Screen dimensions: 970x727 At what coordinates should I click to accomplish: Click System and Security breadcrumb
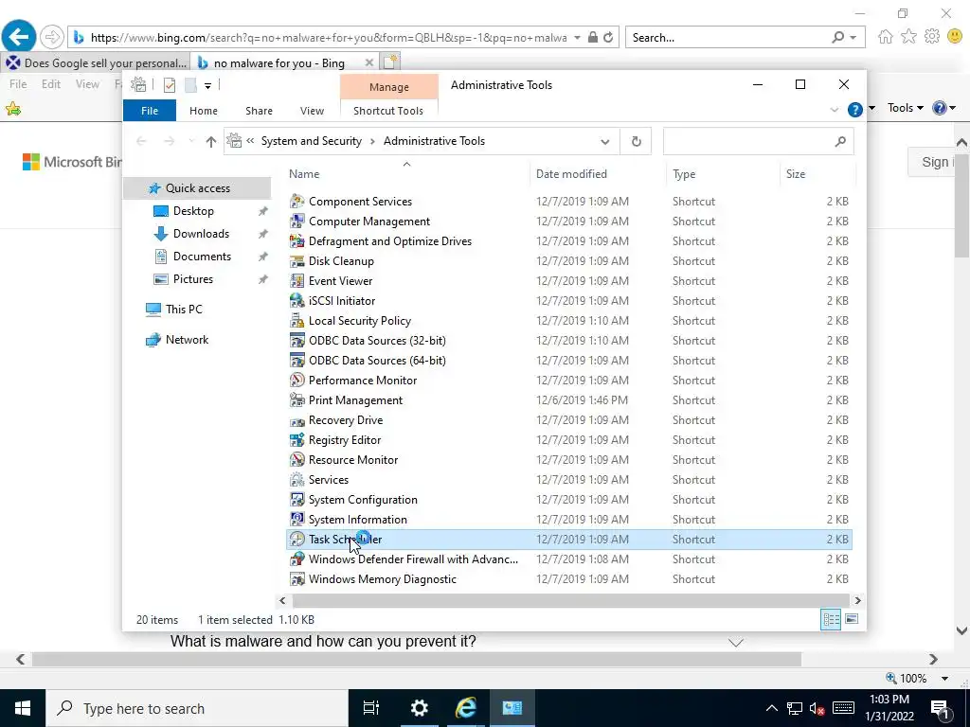tap(311, 141)
